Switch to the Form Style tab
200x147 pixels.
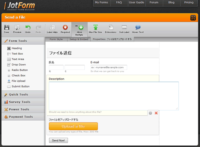coord(56,40)
